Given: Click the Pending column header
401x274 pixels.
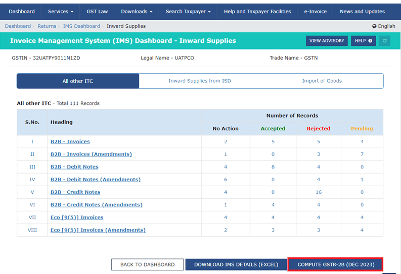Looking at the screenshot, I should click(362, 129).
